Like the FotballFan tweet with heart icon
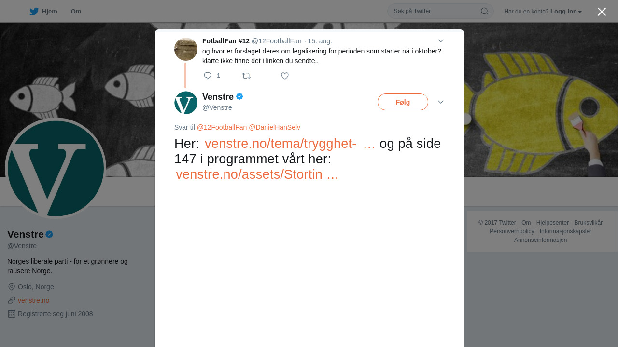 point(285,76)
